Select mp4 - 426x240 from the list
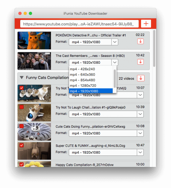The height and width of the screenshot is (188, 171). 91,69
